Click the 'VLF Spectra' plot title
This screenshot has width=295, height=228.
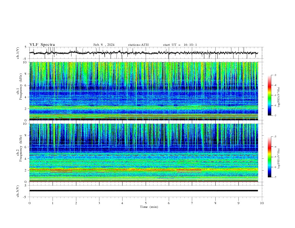pyautogui.click(x=42, y=45)
